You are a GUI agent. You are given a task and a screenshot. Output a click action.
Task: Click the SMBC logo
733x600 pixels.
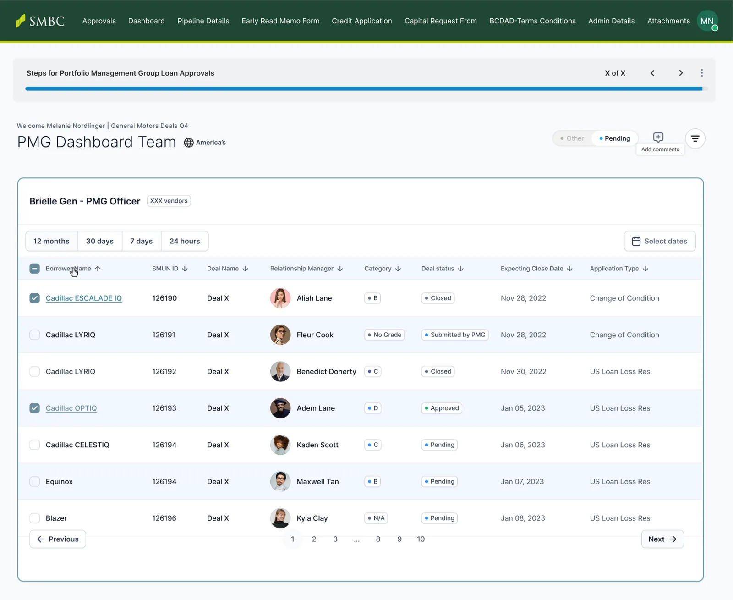(40, 21)
